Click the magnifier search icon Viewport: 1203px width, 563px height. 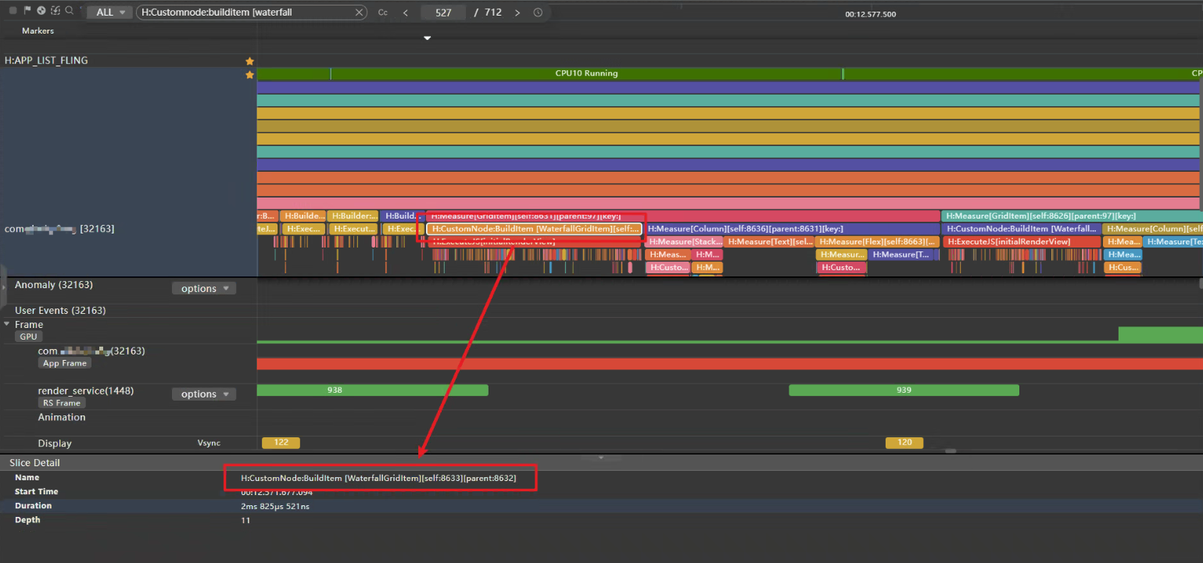click(x=70, y=11)
